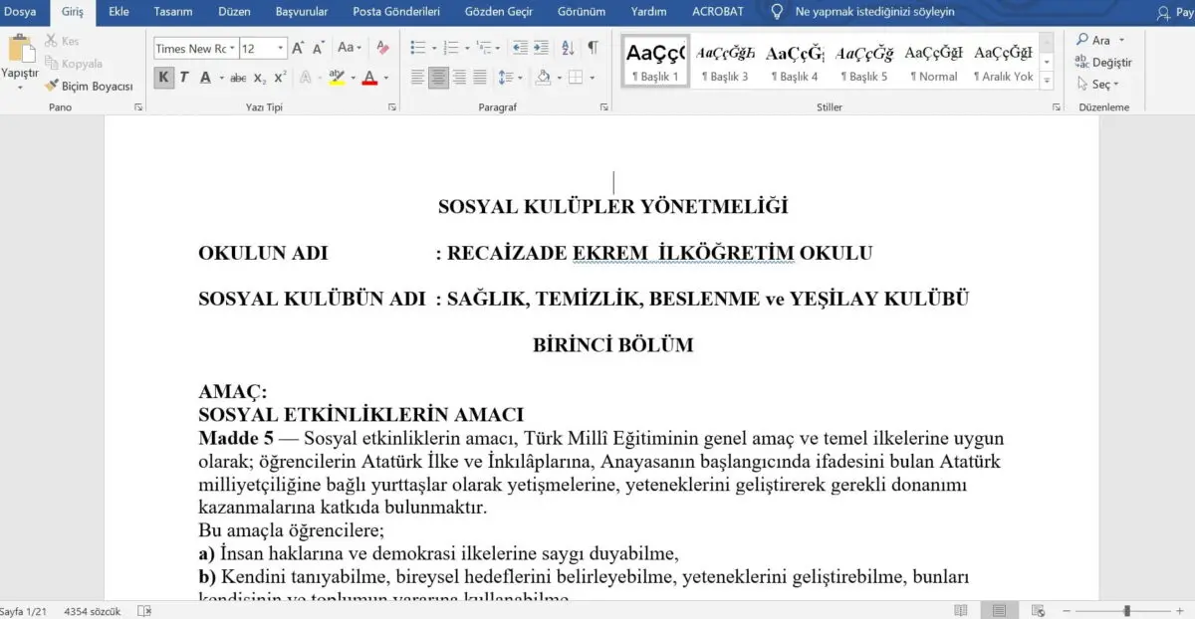Screen dimensions: 1195x619
Task: Align text to the right
Action: click(x=459, y=77)
